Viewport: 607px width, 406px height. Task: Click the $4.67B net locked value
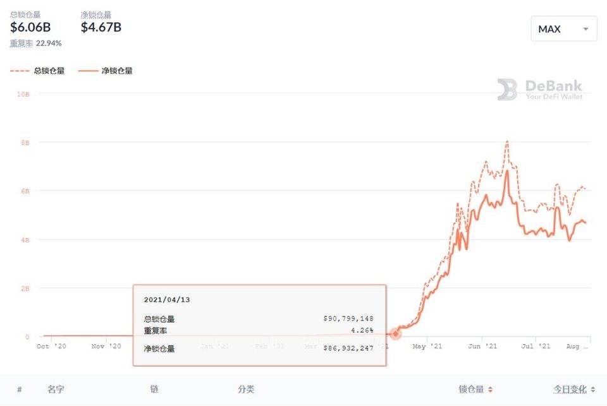coord(101,27)
